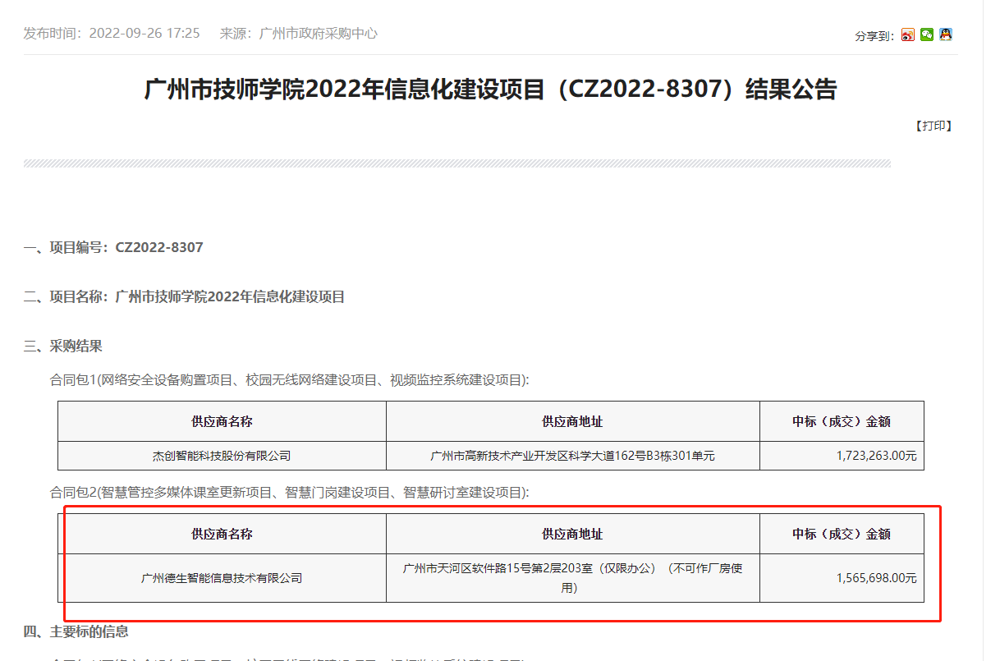
Task: Click the 杰创智能科技股份有限公司 supplier cell
Action: [222, 456]
